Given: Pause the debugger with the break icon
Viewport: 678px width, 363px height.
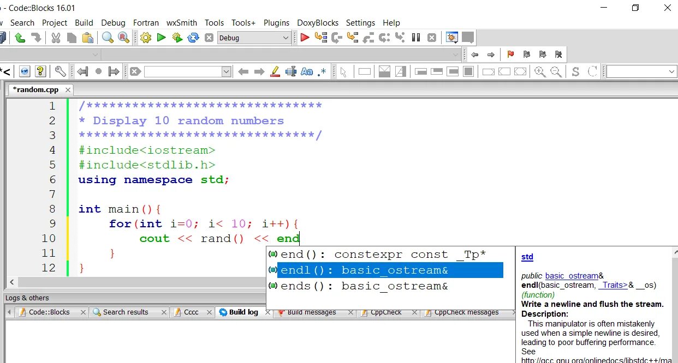Looking at the screenshot, I should (416, 38).
